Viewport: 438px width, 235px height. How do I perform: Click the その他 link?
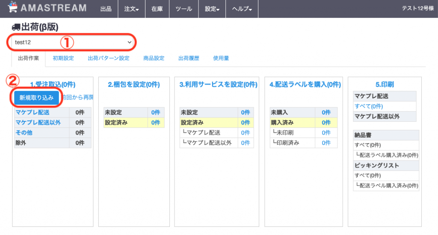[x=24, y=132]
